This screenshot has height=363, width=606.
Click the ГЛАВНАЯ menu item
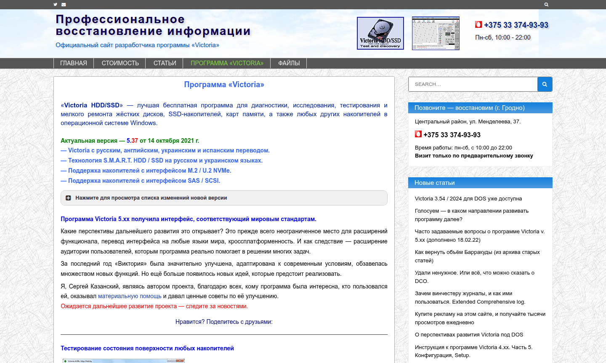point(74,63)
